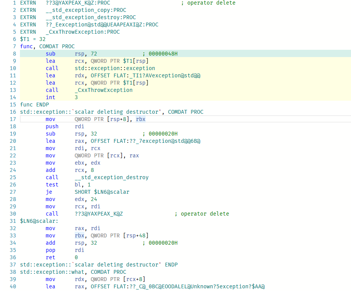Viewport: 351px width, 291px height.
Task: Click 'std::exception::what, COMDAT PROC' header
Action: click(x=73, y=272)
